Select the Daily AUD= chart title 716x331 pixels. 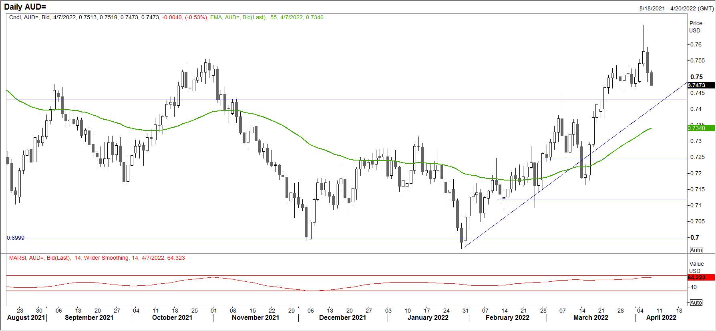pyautogui.click(x=25, y=7)
